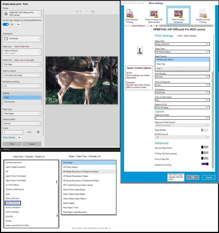
Task: Open the Pages to Print dropdown
Action: [x=182, y=107]
